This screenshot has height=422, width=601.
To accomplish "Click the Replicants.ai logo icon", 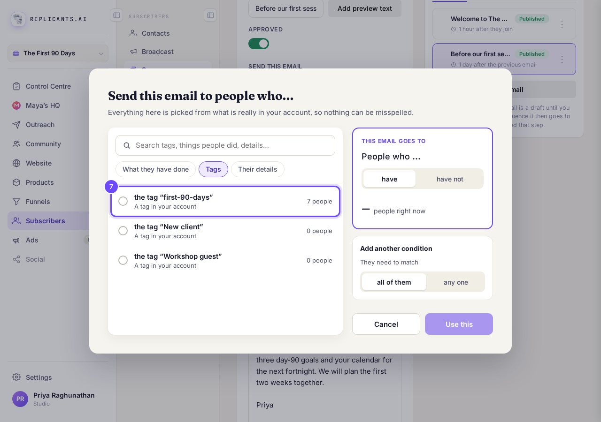I will tap(18, 19).
